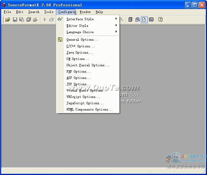Open ASP Options
207x175 pixels.
click(x=88, y=78)
